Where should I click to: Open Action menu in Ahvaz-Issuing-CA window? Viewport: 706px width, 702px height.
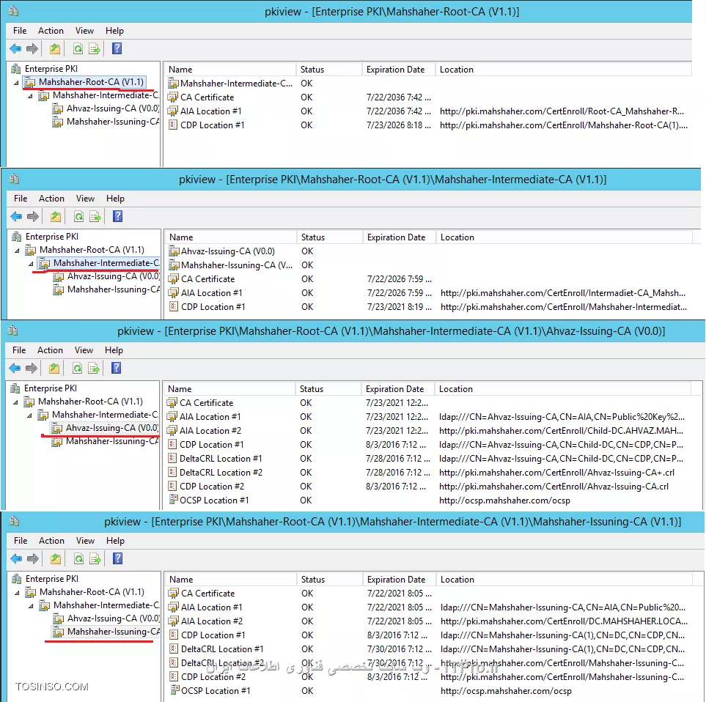tap(50, 350)
